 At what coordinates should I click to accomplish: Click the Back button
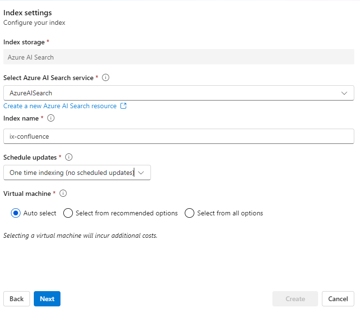[x=17, y=299]
